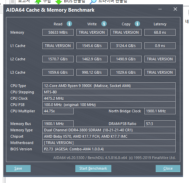Click the Close button at the bottom
189x183 pixels.
pyautogui.click(x=168, y=168)
